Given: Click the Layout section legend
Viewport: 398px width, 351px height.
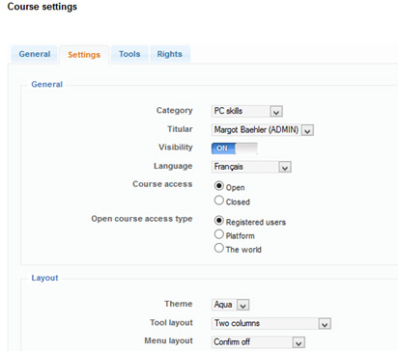Looking at the screenshot, I should [44, 278].
